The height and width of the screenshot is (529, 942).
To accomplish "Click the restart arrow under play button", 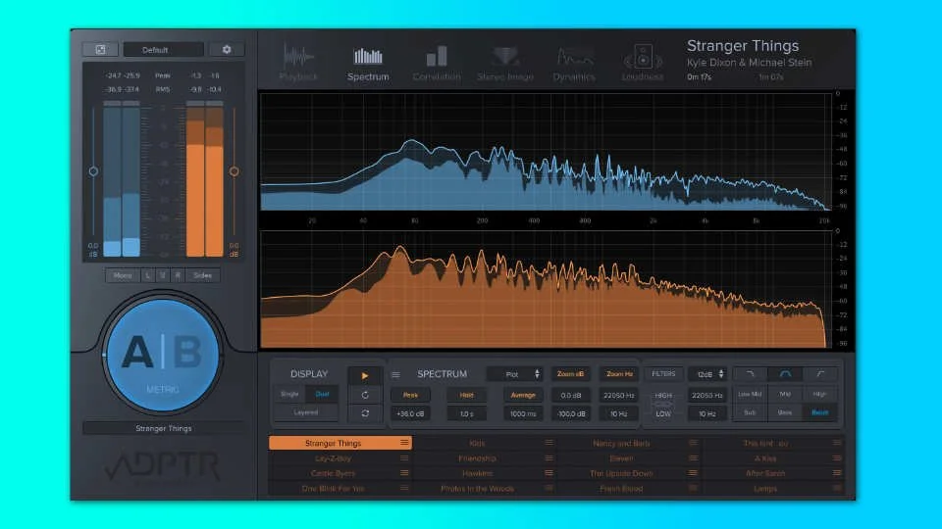I will (x=365, y=395).
